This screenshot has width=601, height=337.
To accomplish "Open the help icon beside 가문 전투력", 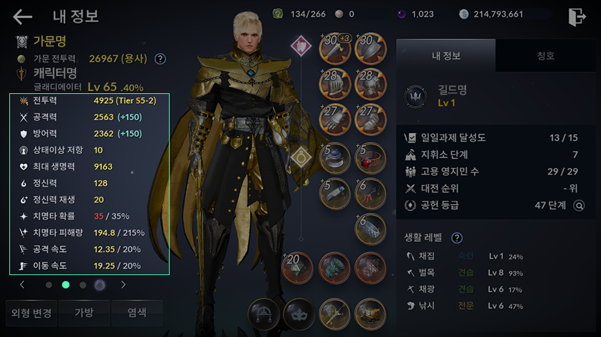I will coord(160,59).
